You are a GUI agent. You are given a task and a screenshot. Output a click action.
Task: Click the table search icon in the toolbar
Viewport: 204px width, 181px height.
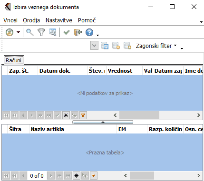(53, 32)
